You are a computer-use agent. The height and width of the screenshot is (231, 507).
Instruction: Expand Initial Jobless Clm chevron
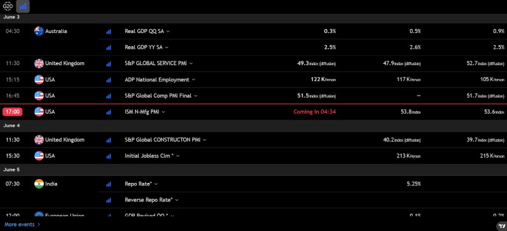(x=178, y=156)
